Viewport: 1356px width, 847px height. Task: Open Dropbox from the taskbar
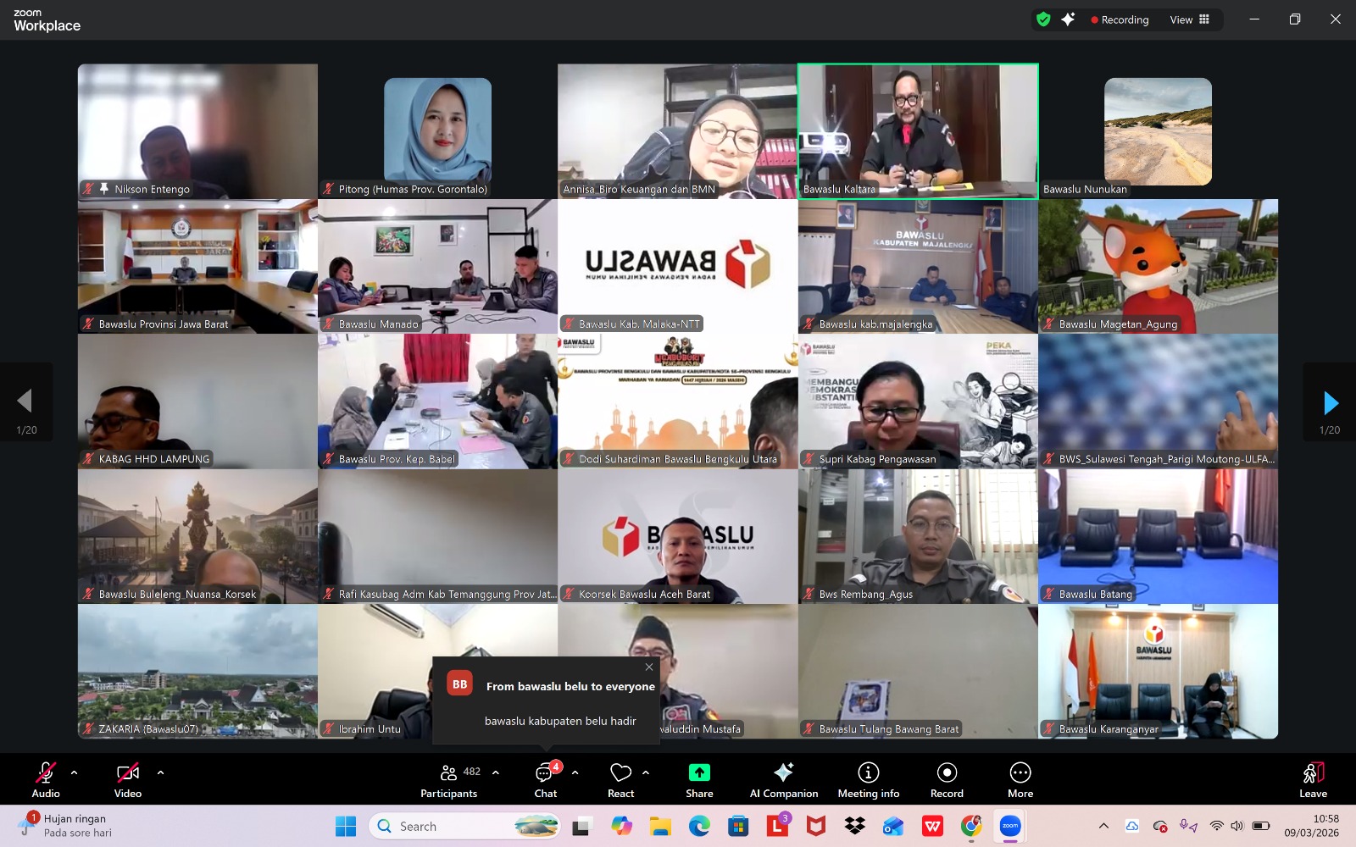[854, 826]
